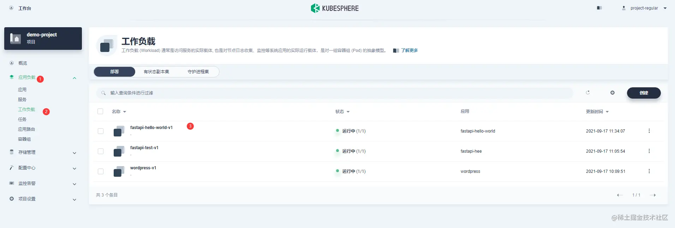This screenshot has height=228, width=675.
Task: Open more actions menu for wordpress-v1
Action: [649, 171]
